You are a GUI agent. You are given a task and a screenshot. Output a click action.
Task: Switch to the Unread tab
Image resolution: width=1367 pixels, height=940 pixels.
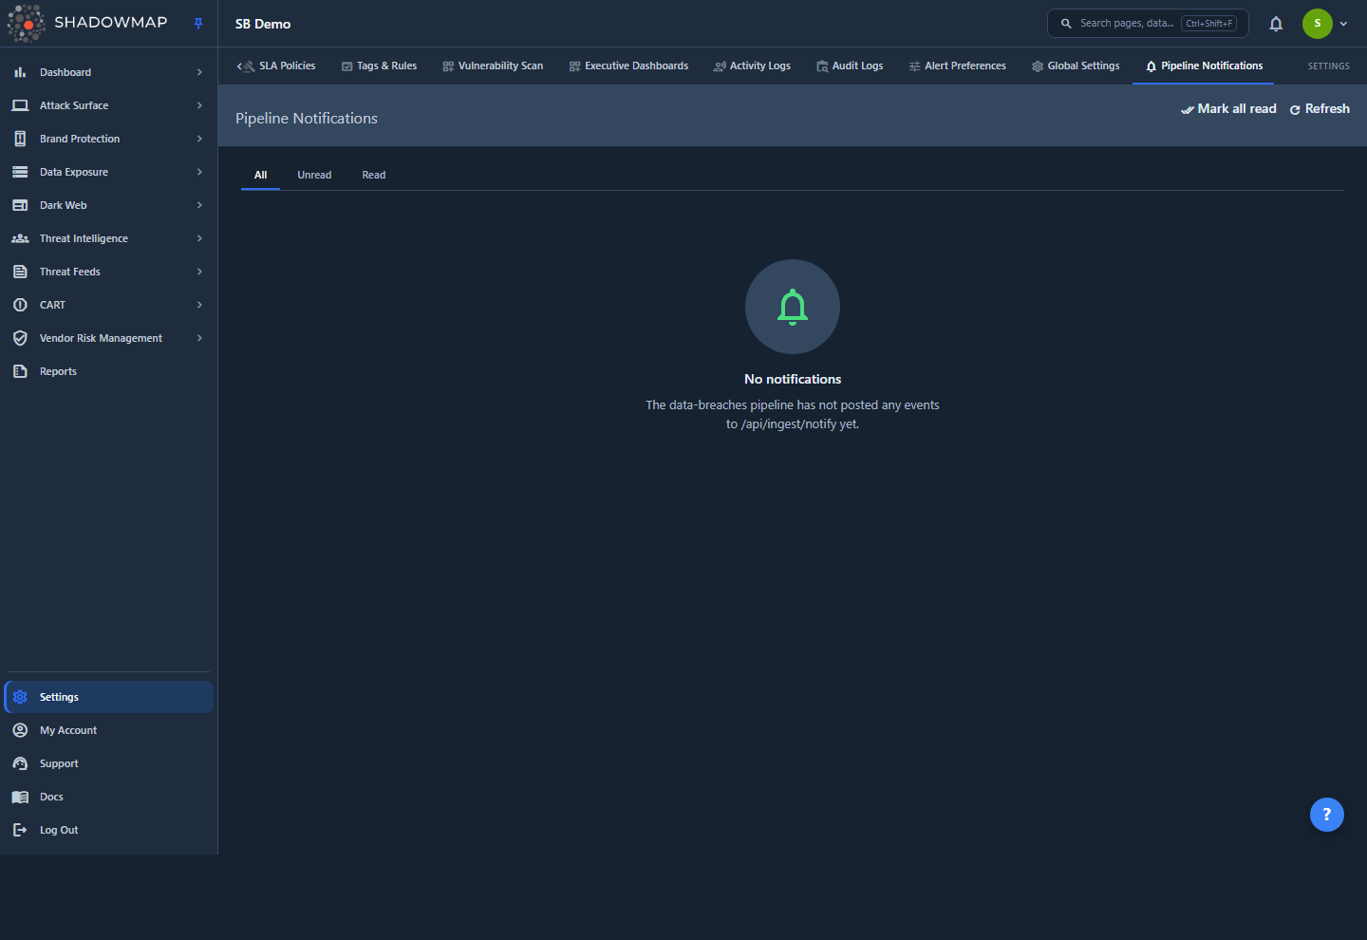click(x=314, y=175)
